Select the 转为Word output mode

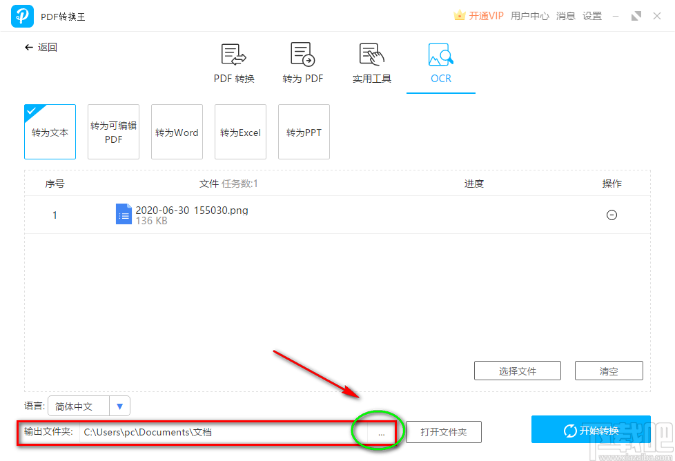click(177, 132)
